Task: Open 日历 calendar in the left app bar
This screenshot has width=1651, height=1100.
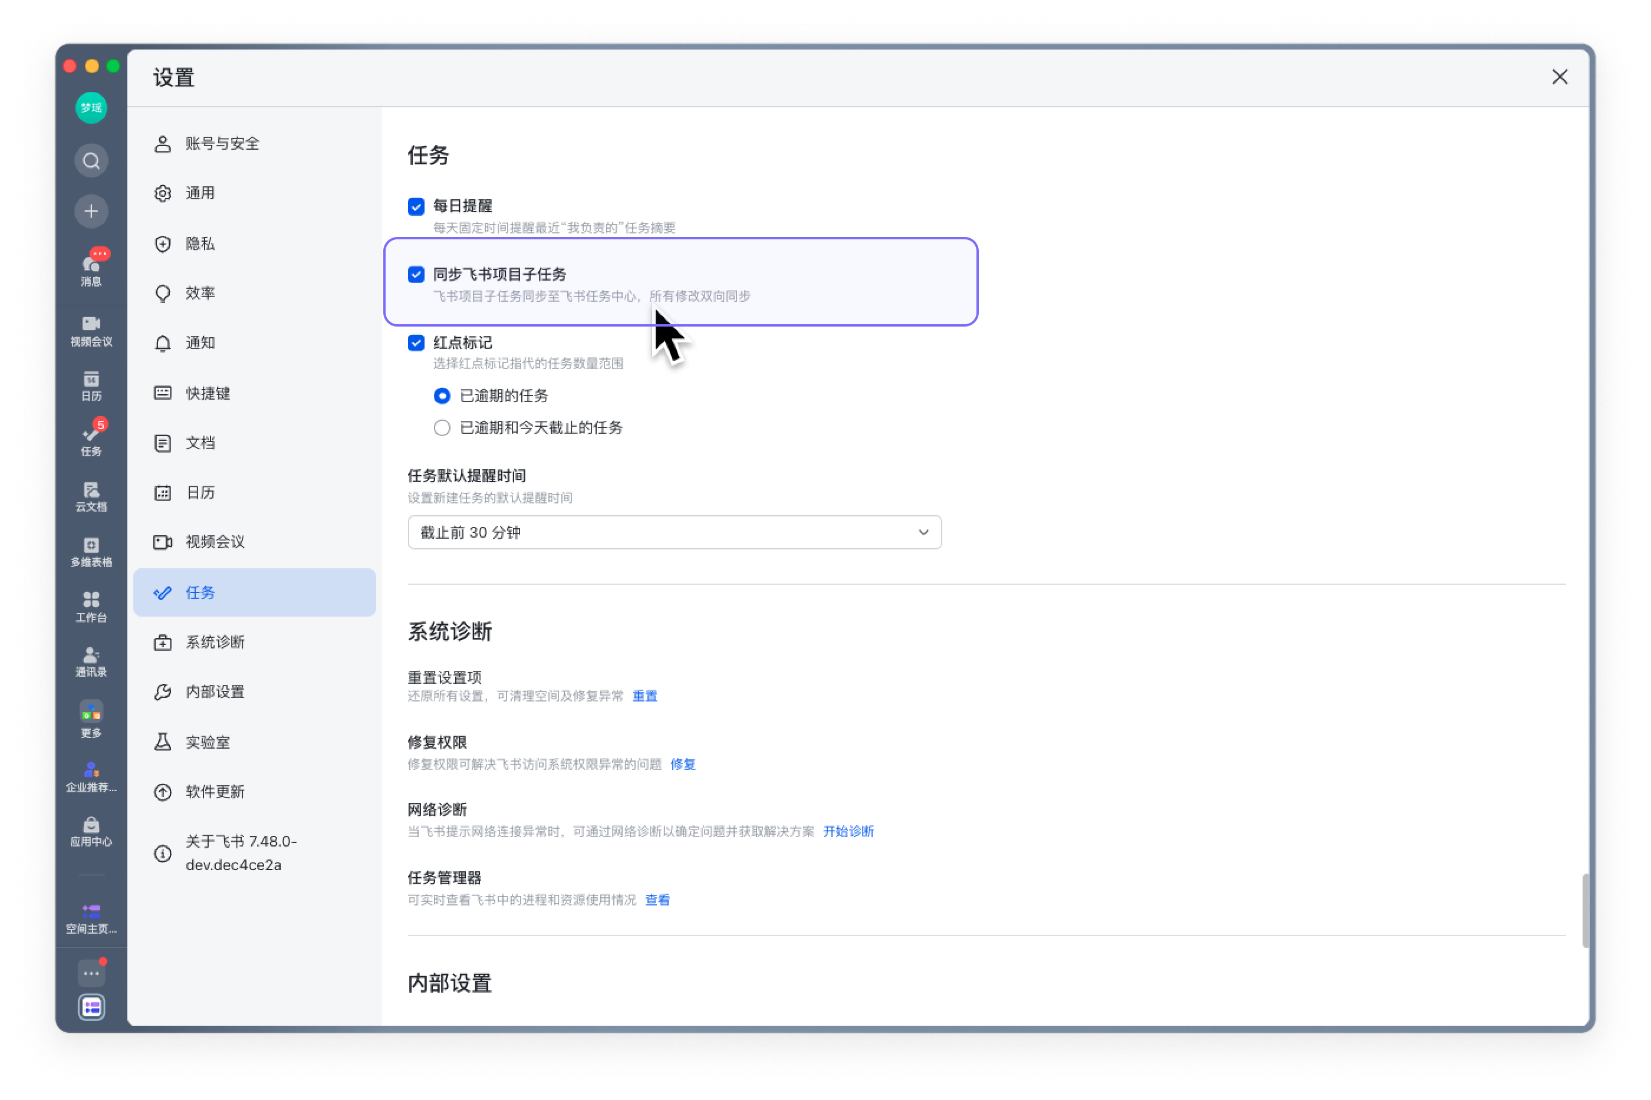Action: click(x=91, y=387)
